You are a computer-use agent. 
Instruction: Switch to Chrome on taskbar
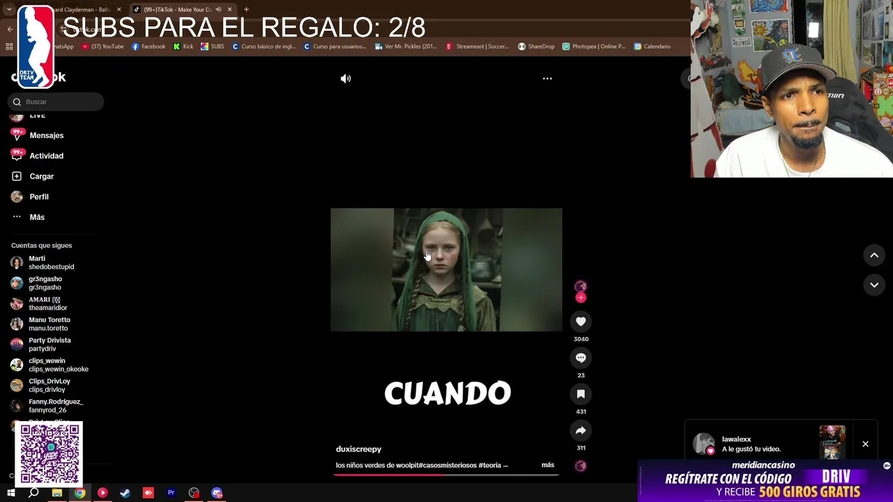pos(80,493)
